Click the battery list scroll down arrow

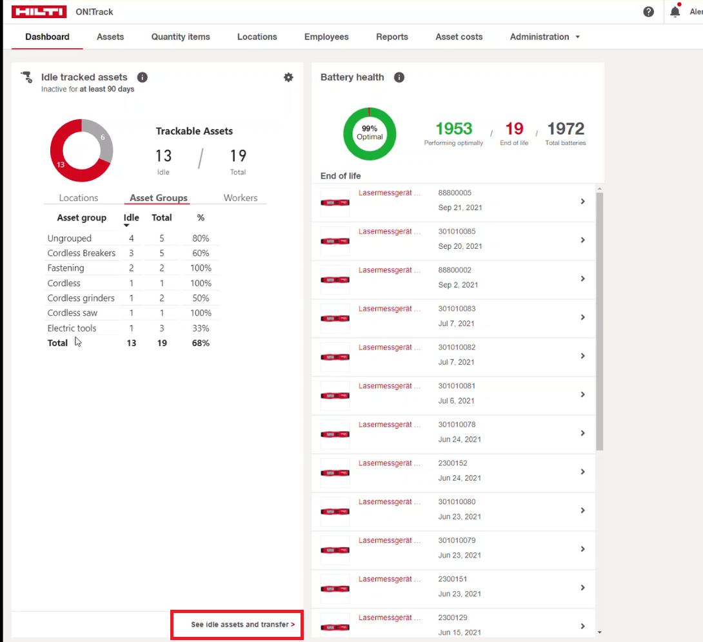[x=599, y=632]
